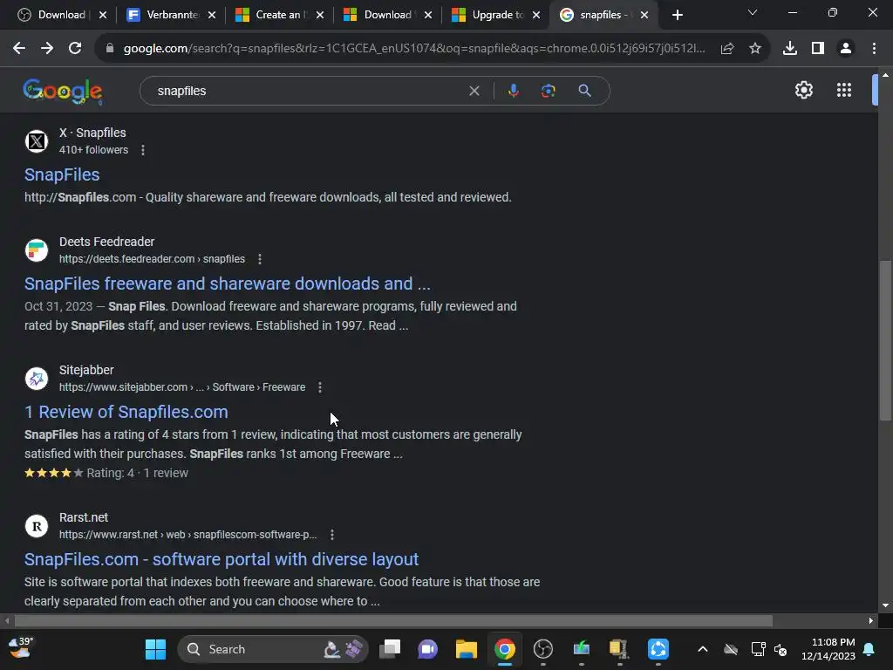This screenshot has width=893, height=670.
Task: Open Chrome from the taskbar
Action: point(505,649)
